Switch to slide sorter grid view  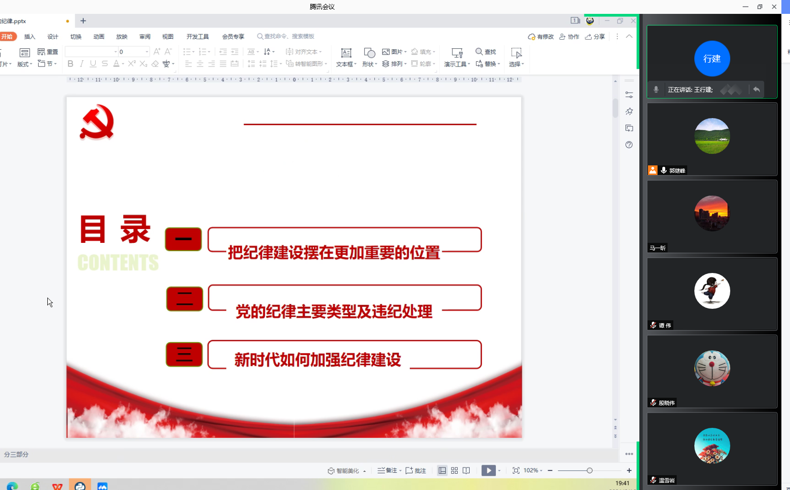pyautogui.click(x=454, y=470)
